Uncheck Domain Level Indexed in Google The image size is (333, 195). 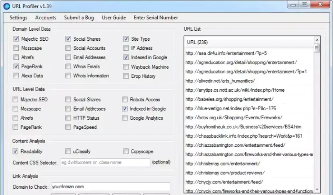coord(126,57)
